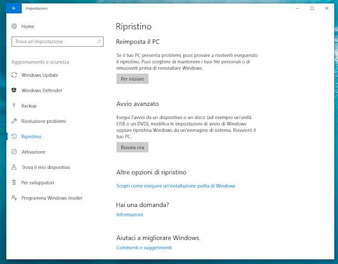Click the Home gear icon
This screenshot has width=338, height=264.
(14, 27)
